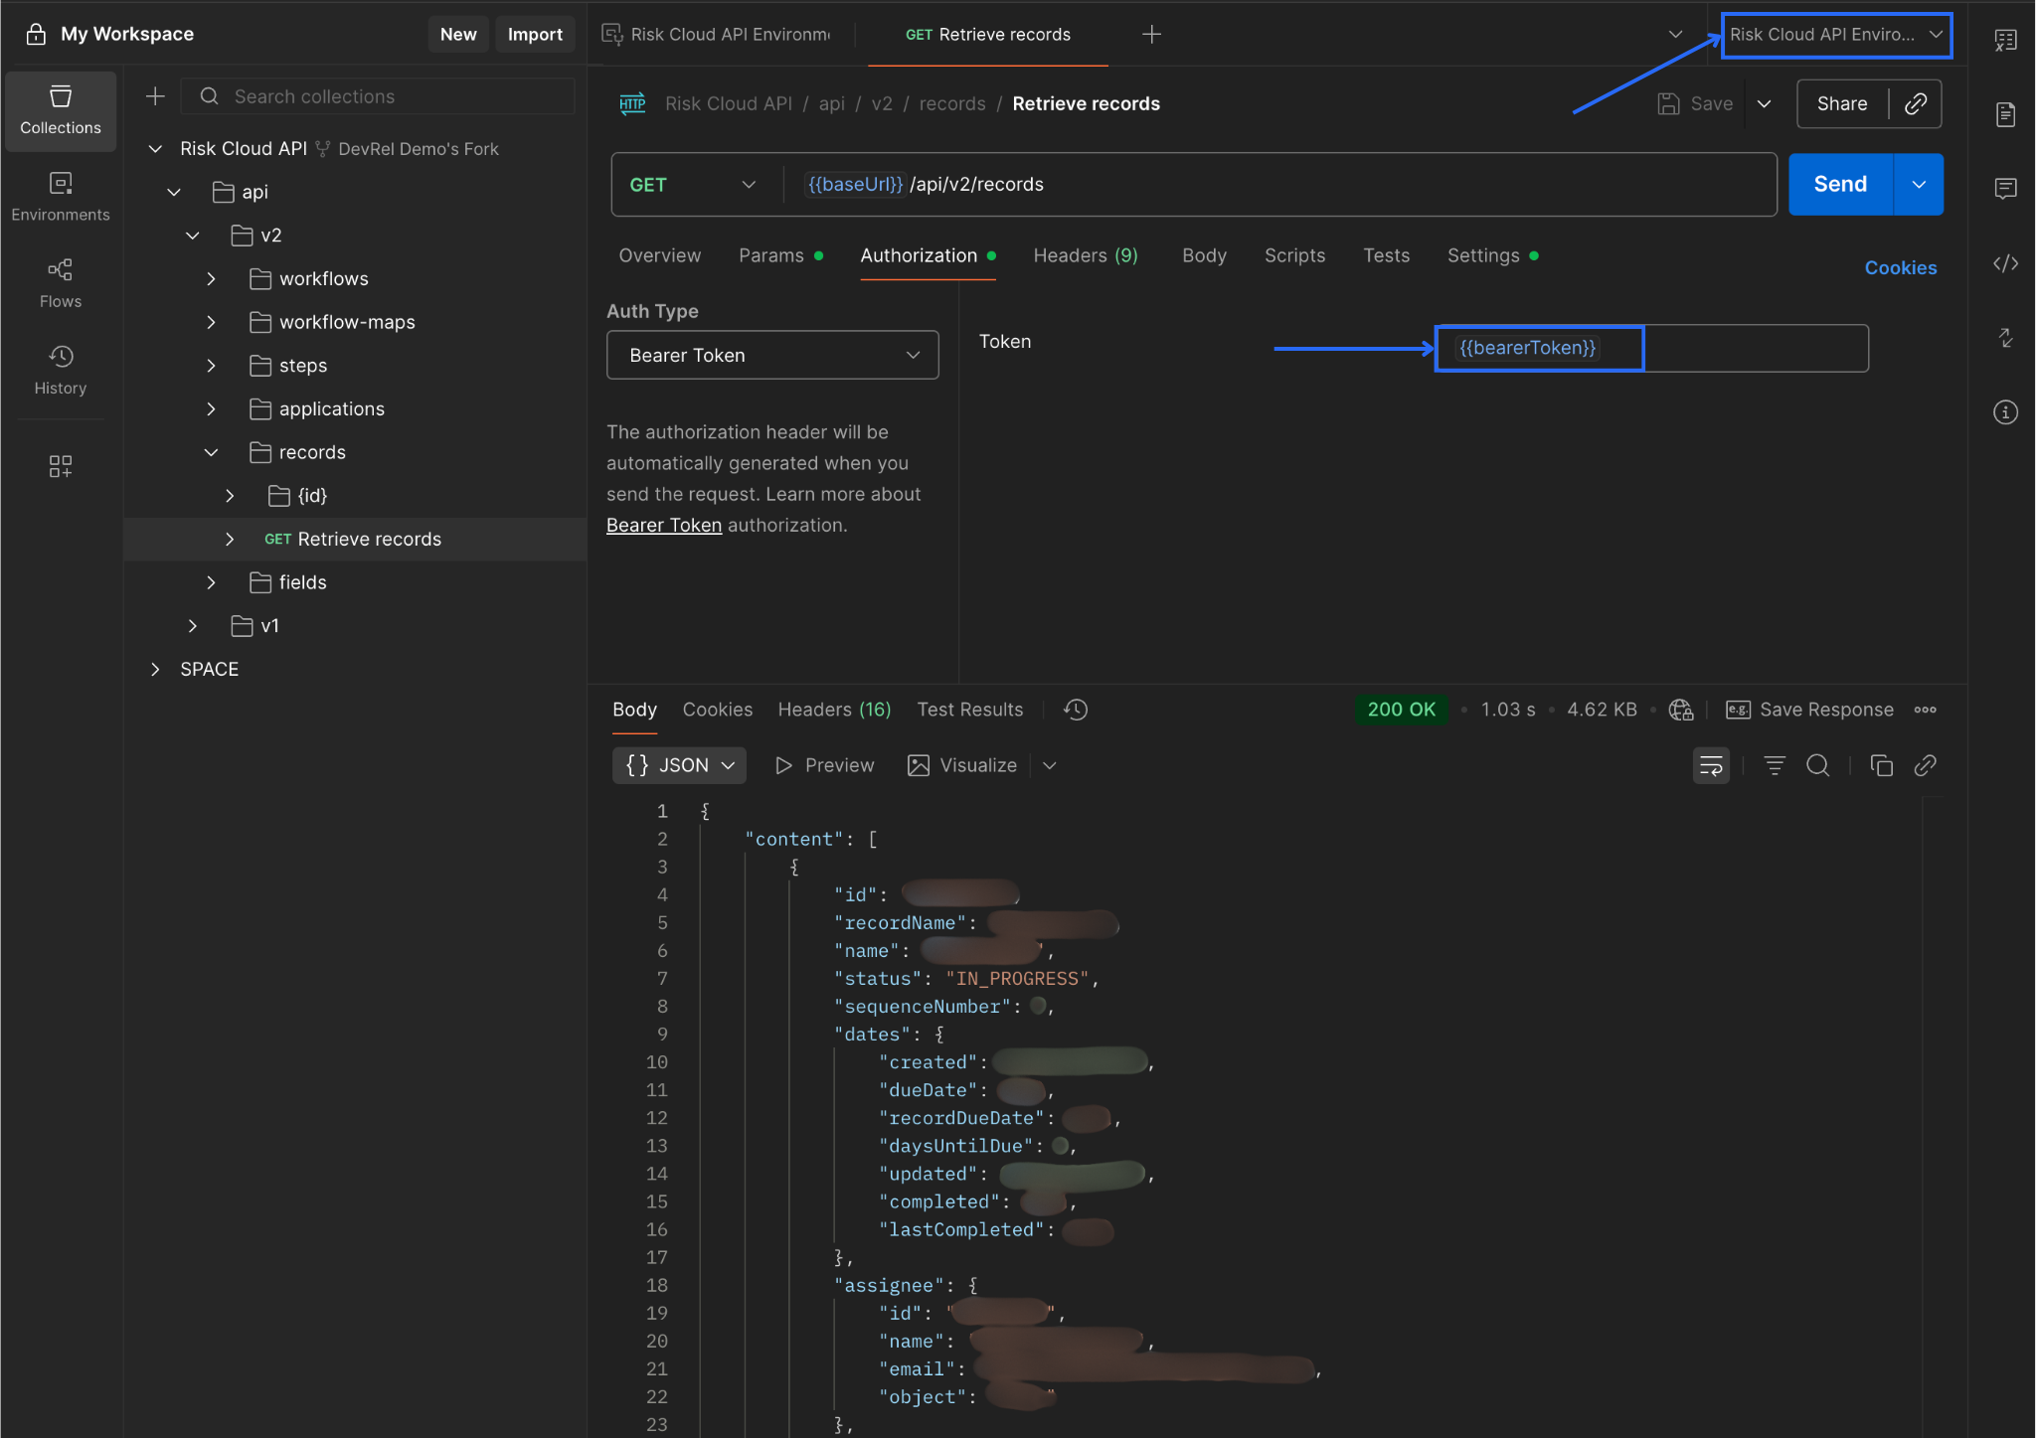Click the Search collections field

[378, 96]
